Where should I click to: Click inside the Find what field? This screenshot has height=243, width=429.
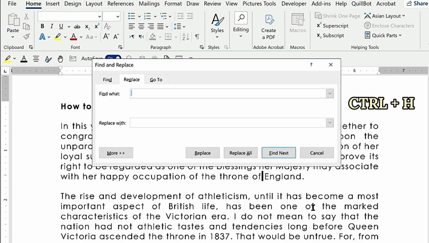[228, 93]
